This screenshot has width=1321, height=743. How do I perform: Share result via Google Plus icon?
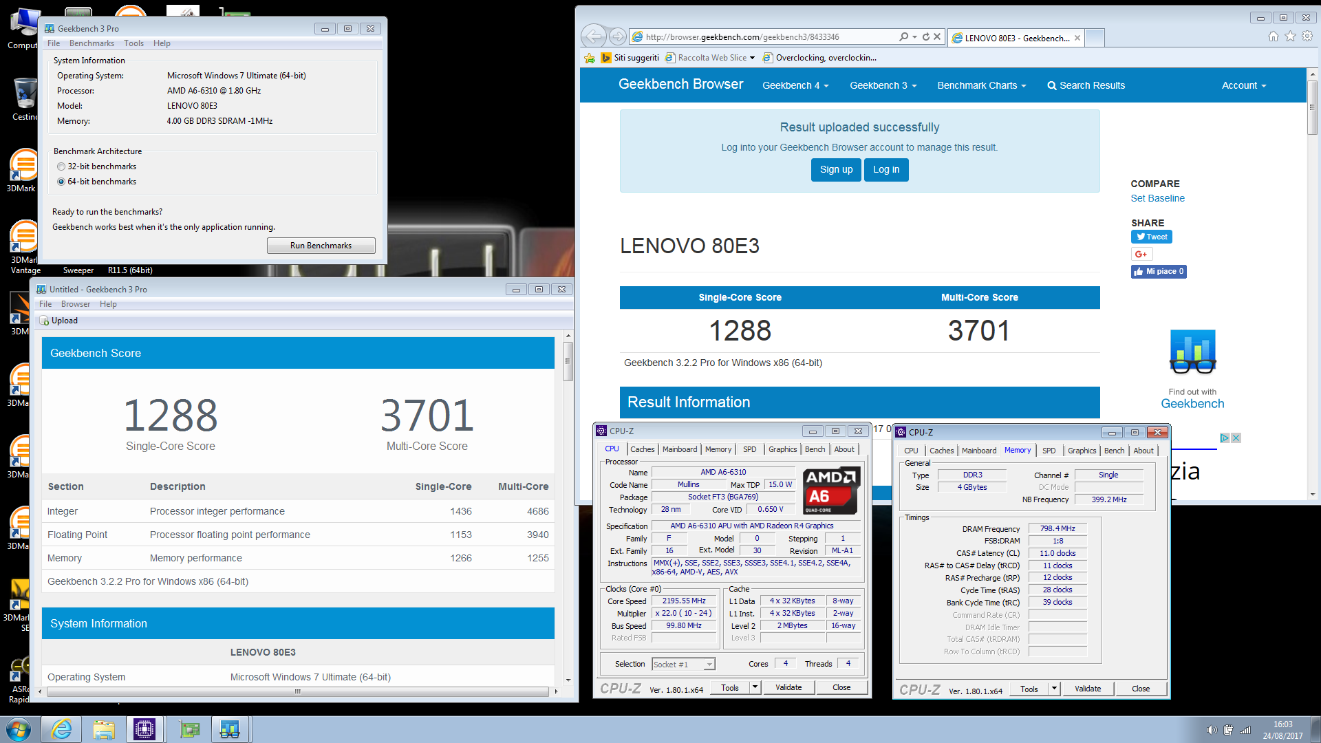pos(1141,254)
